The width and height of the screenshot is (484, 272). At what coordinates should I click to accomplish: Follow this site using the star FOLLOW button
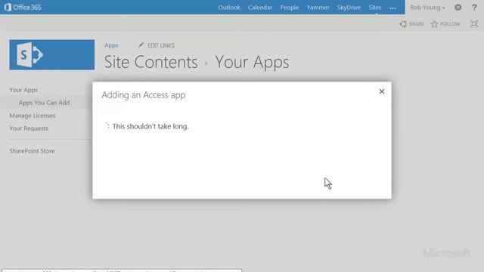[445, 23]
